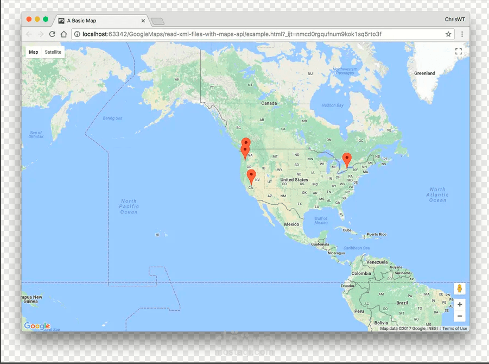Switch to Satellite map view
The width and height of the screenshot is (489, 364).
[x=53, y=52]
